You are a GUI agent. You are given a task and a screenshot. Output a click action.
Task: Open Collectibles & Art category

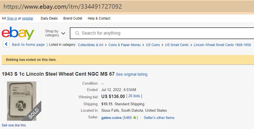point(90,45)
